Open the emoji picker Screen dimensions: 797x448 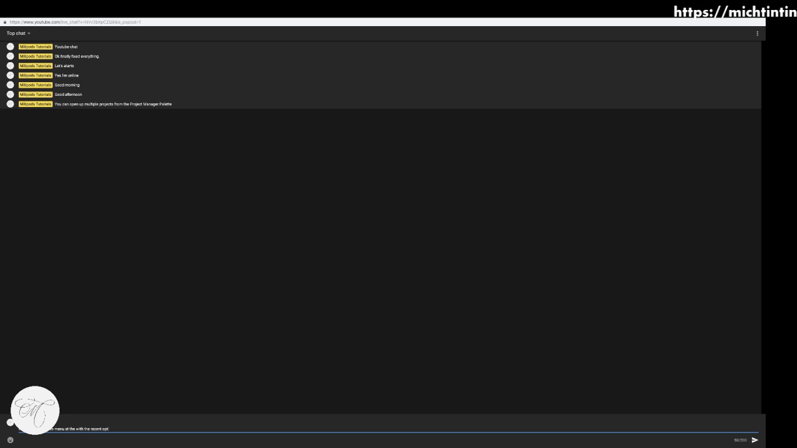click(10, 440)
